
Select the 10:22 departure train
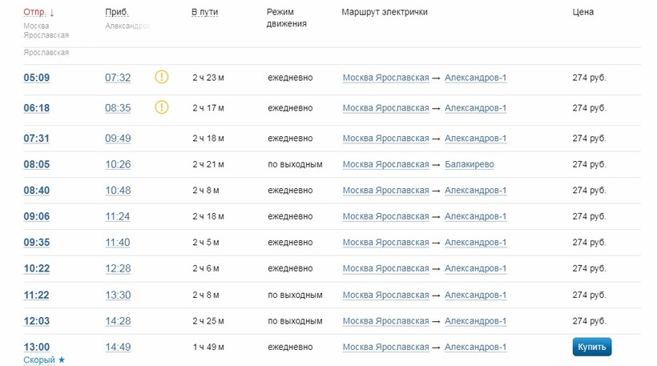pos(37,268)
